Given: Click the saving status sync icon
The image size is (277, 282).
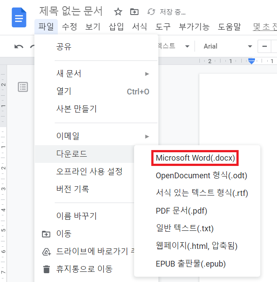Looking at the screenshot, I should tap(151, 12).
